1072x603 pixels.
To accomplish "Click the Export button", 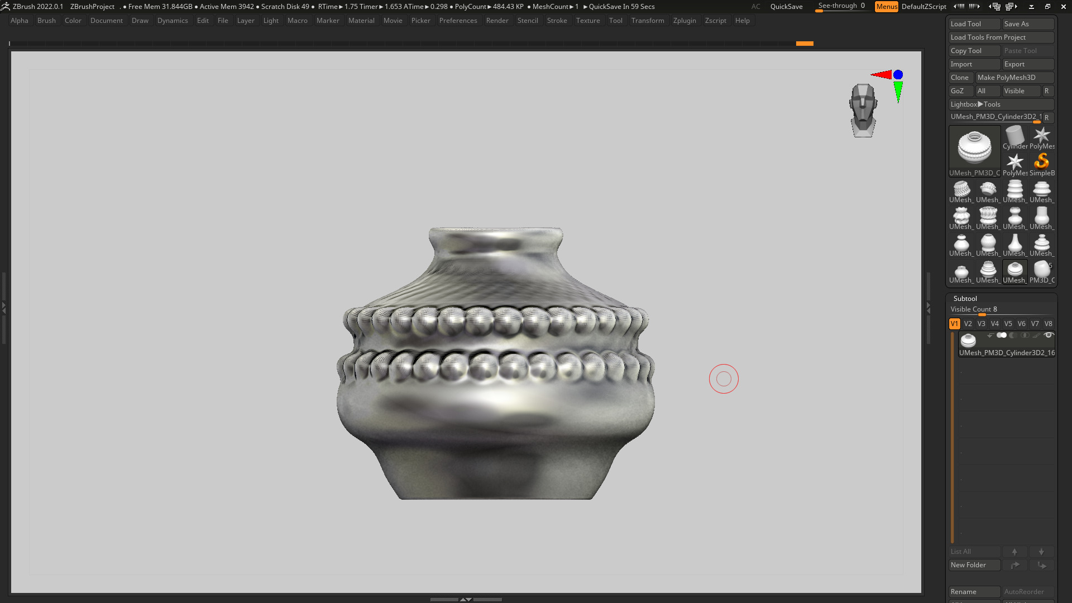I will [x=1028, y=64].
